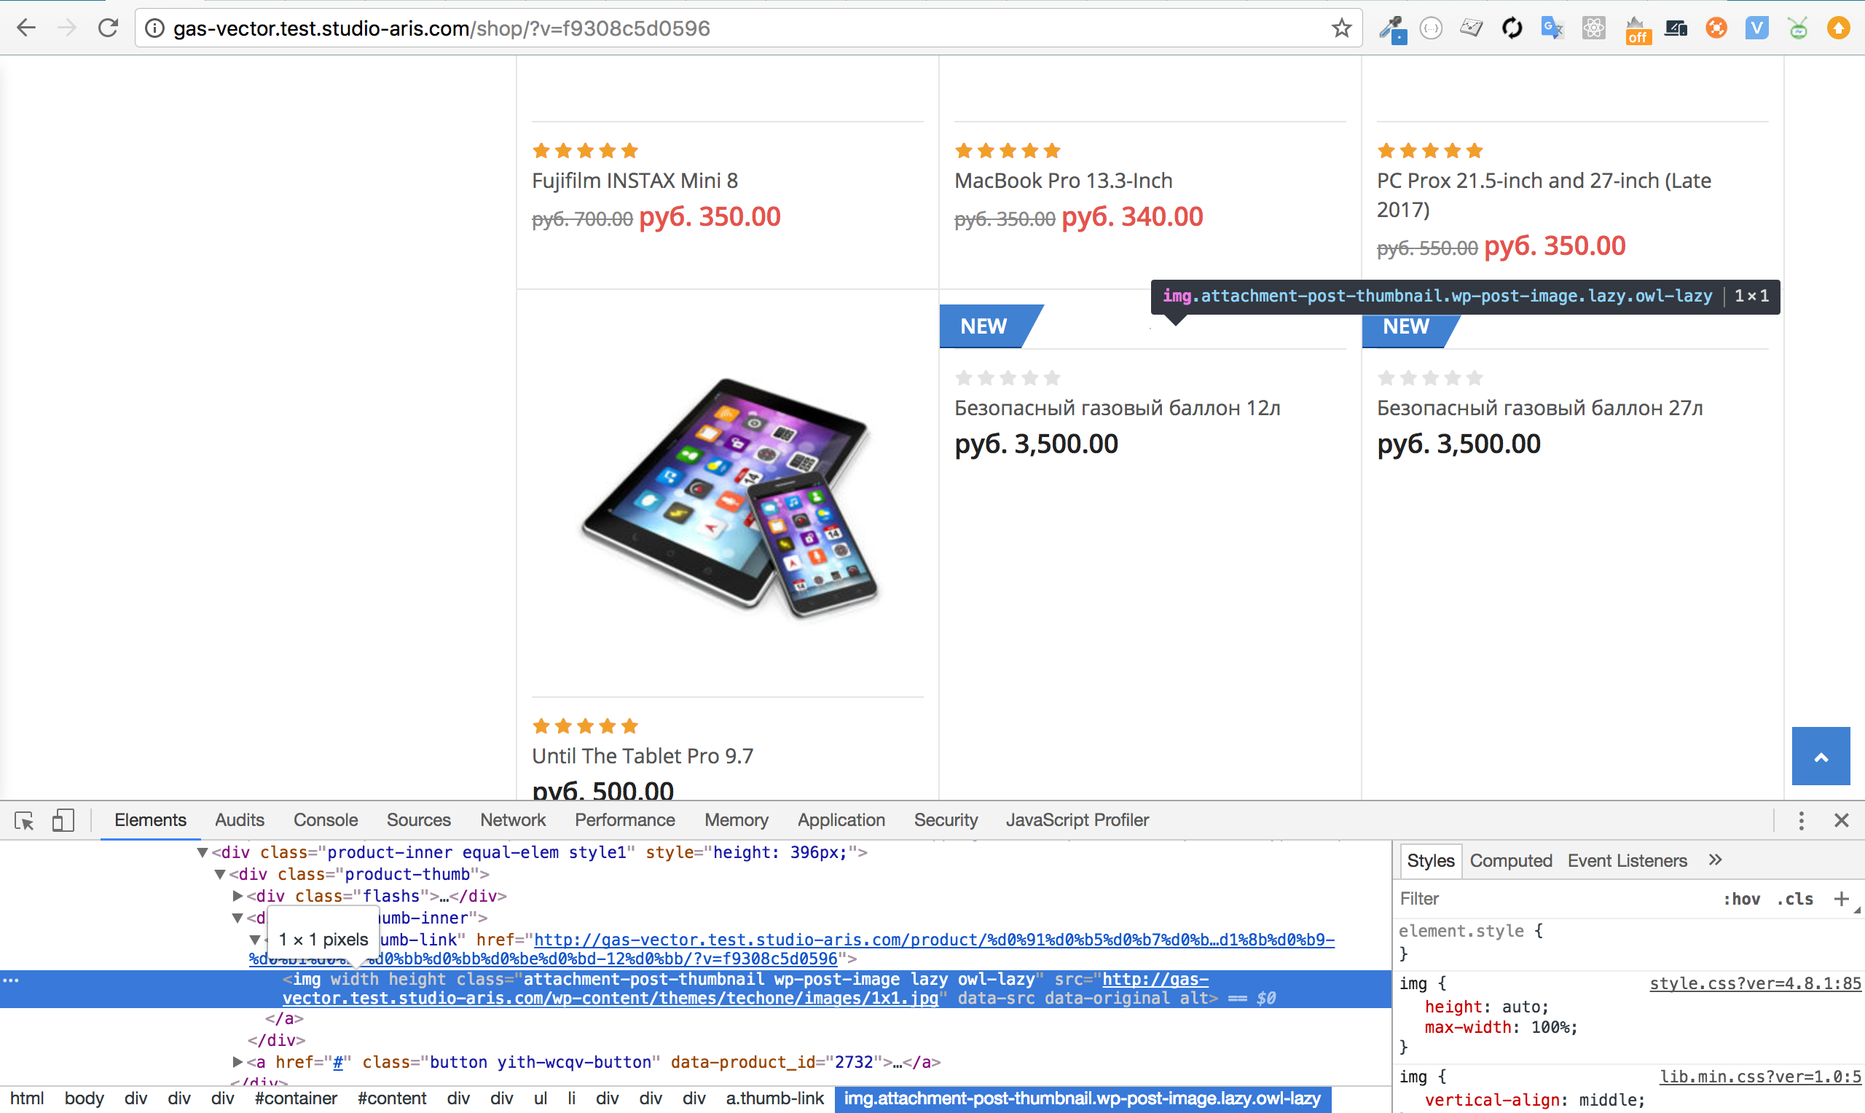Open the 1x1.jpg src link in img node
Viewport: 1865px width, 1113px height.
tap(746, 988)
